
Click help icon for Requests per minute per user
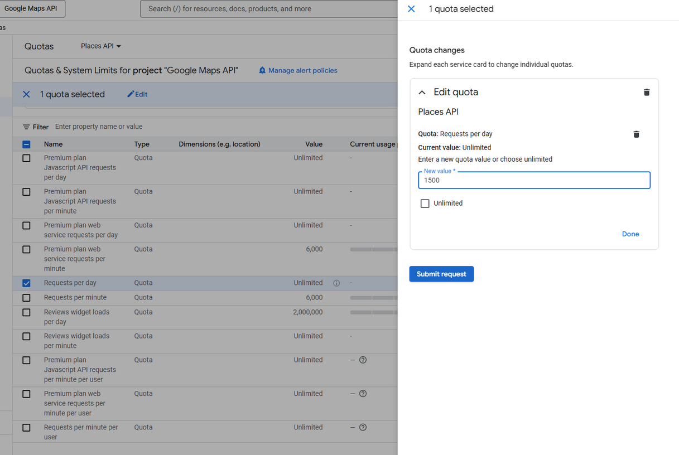tap(363, 428)
